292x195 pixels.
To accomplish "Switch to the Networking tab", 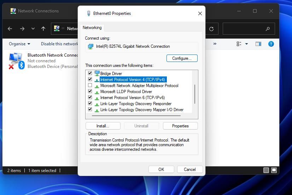I will click(92, 28).
